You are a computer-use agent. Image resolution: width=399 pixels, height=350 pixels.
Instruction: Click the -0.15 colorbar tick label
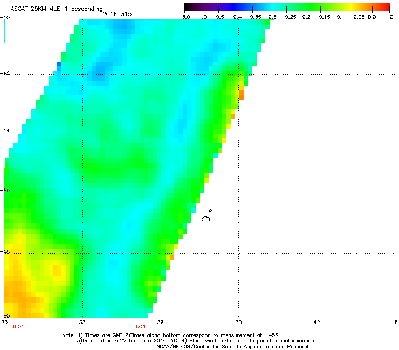pos(322,17)
